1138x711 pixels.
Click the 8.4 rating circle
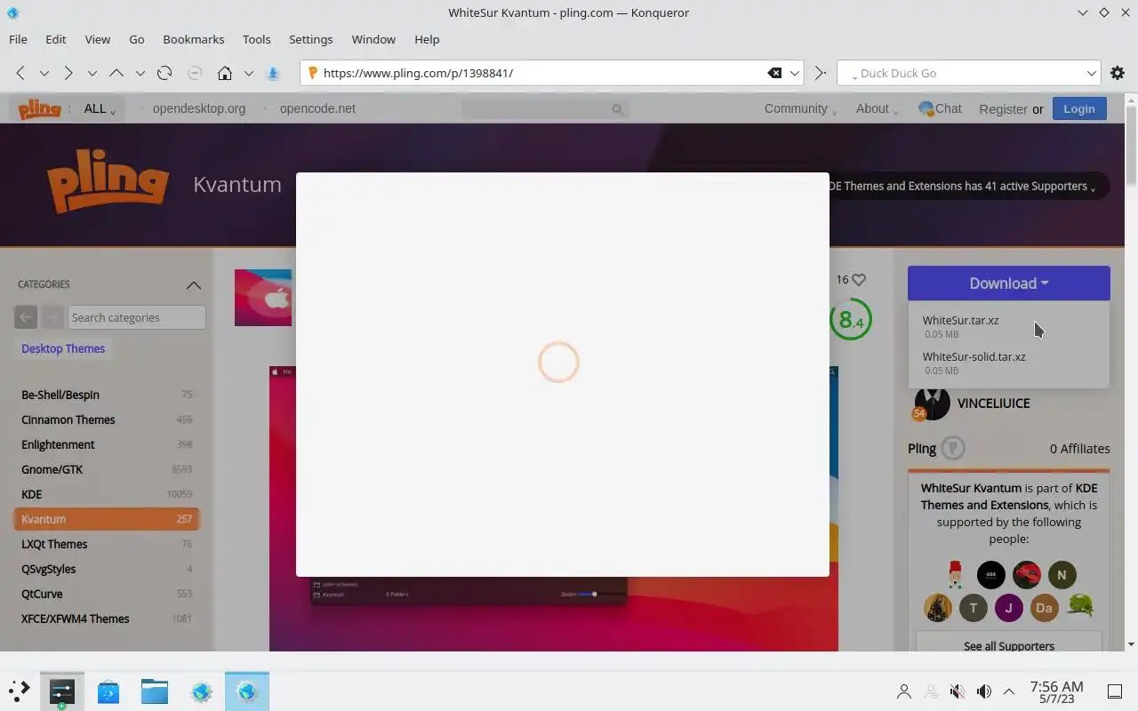851,319
